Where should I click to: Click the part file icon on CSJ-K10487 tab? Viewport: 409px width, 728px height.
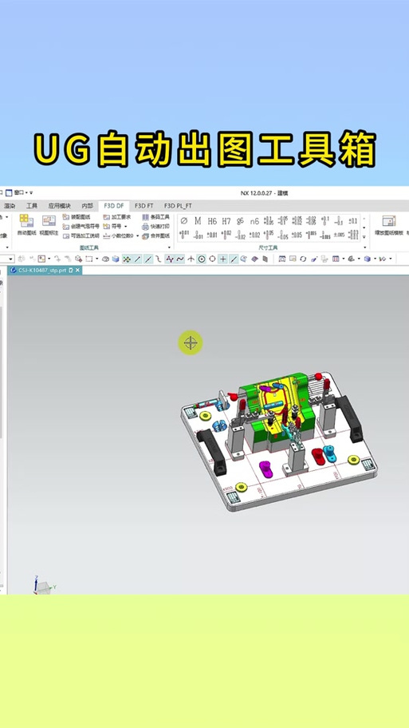[14, 271]
